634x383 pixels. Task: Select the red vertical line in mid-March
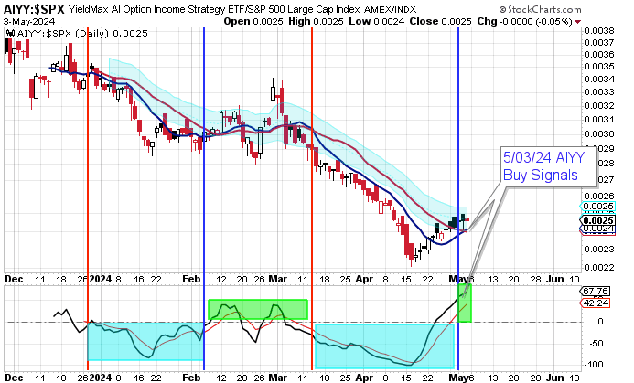313,183
